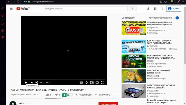Take a snapshot with camera icon
Viewport: 186px width, 105px height.
point(161,2)
